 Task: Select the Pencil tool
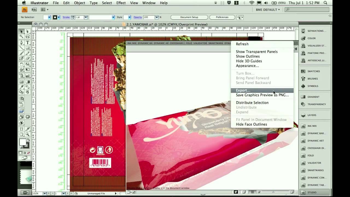click(28, 53)
